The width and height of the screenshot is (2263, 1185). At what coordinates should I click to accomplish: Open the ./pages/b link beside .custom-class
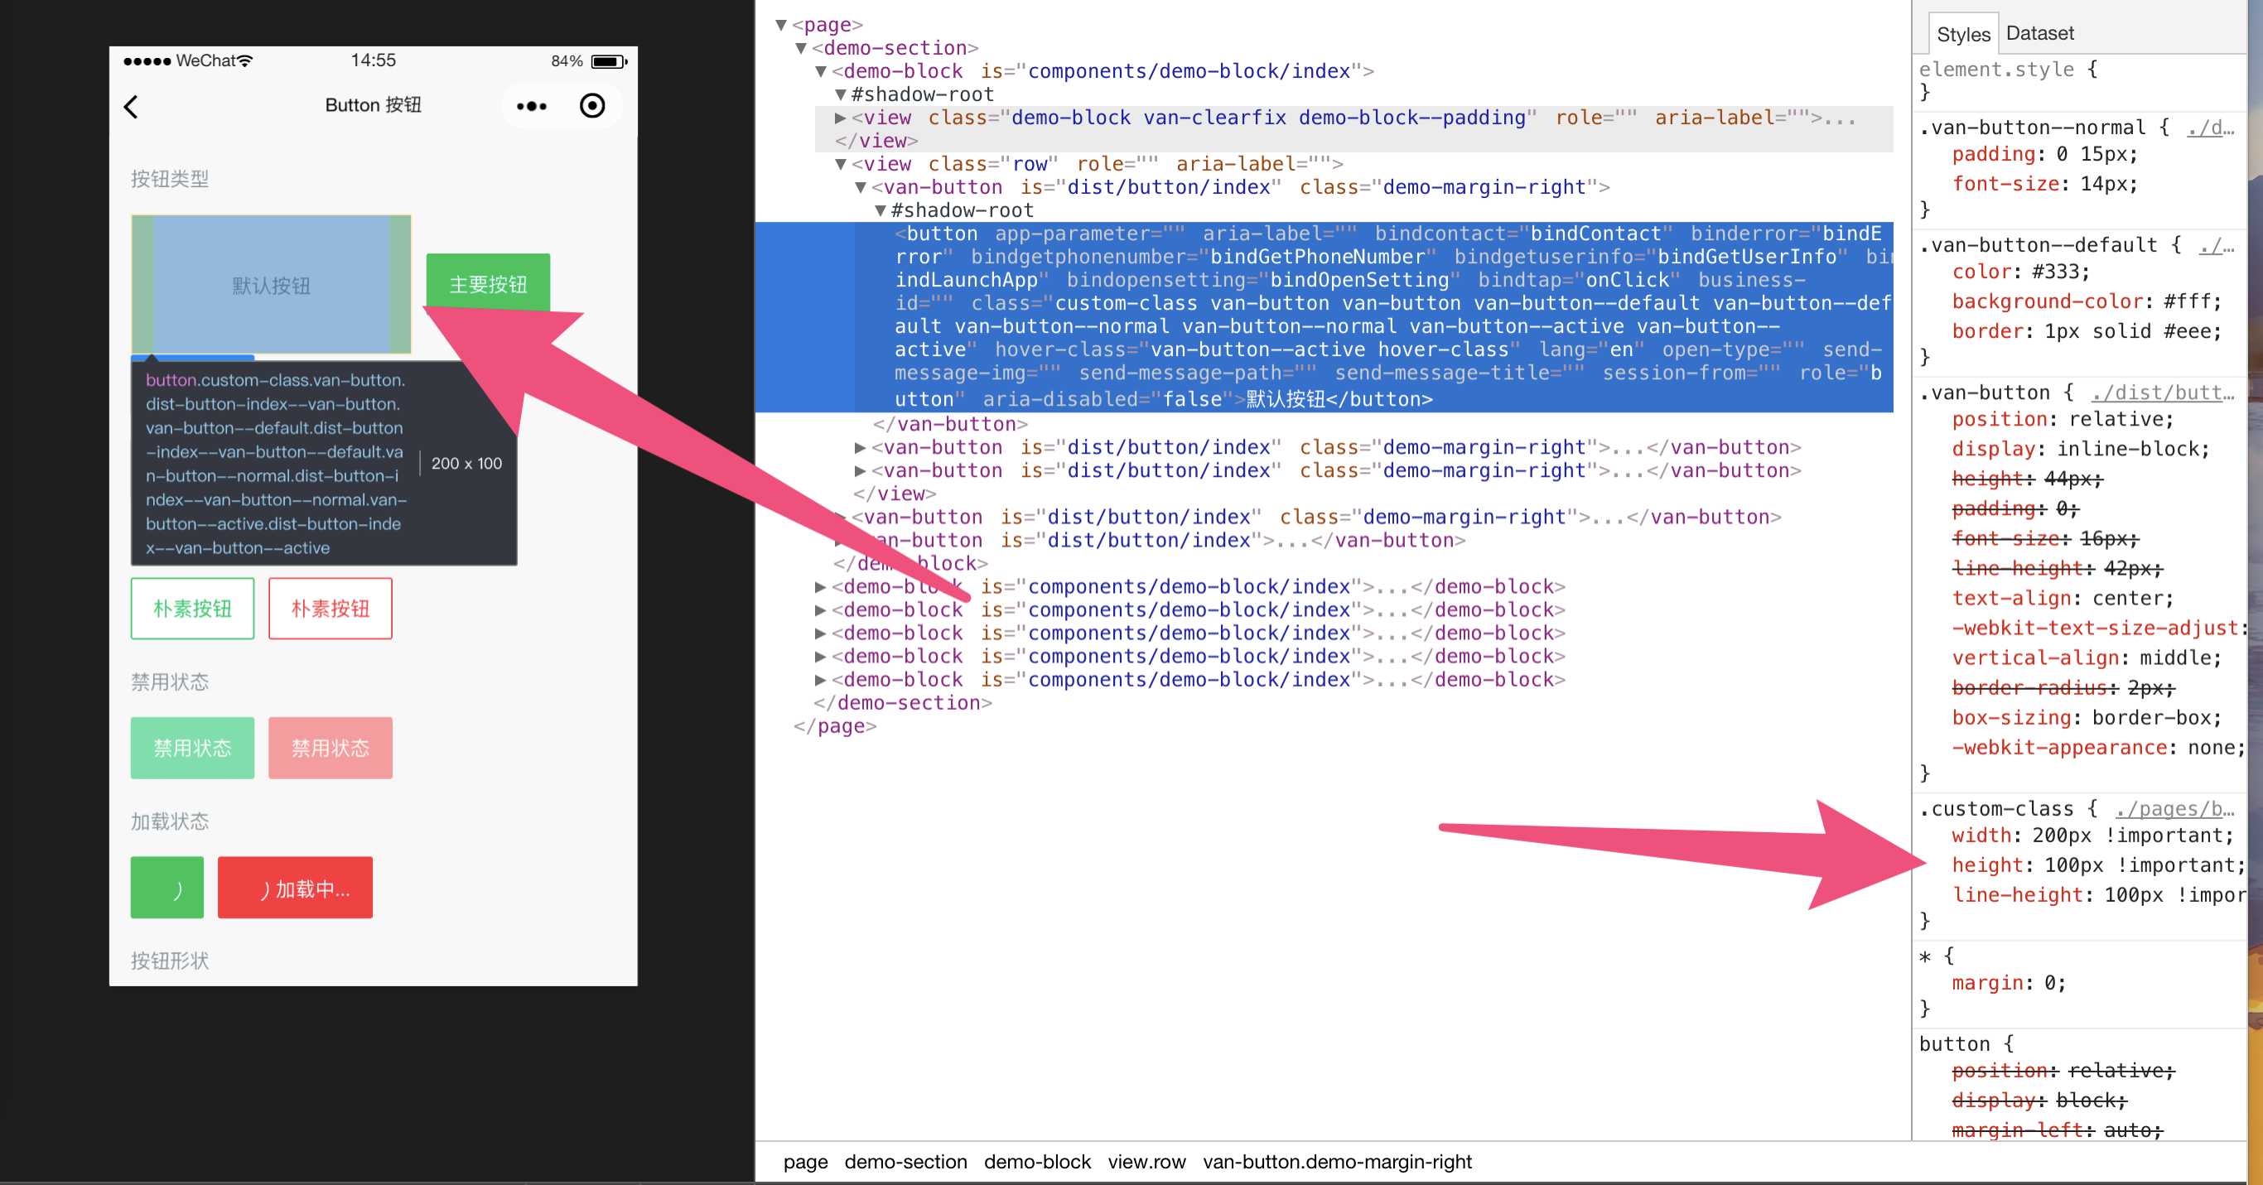point(2172,808)
